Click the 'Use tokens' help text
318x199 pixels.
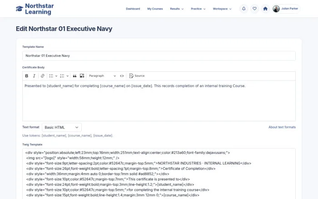[x=68, y=135]
